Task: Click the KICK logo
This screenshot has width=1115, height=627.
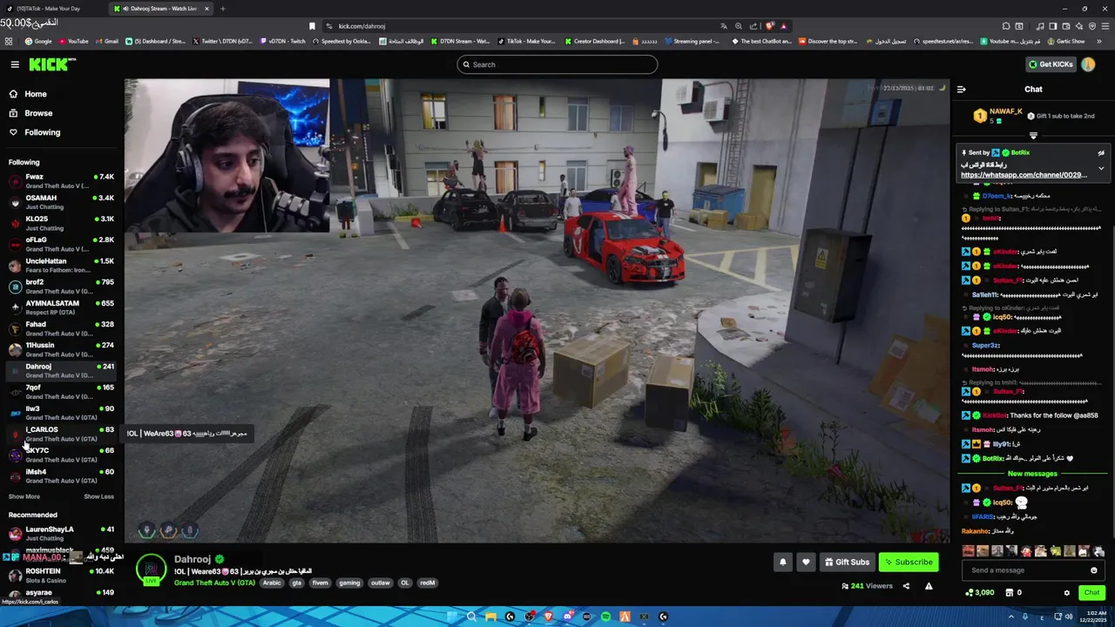Action: point(52,64)
